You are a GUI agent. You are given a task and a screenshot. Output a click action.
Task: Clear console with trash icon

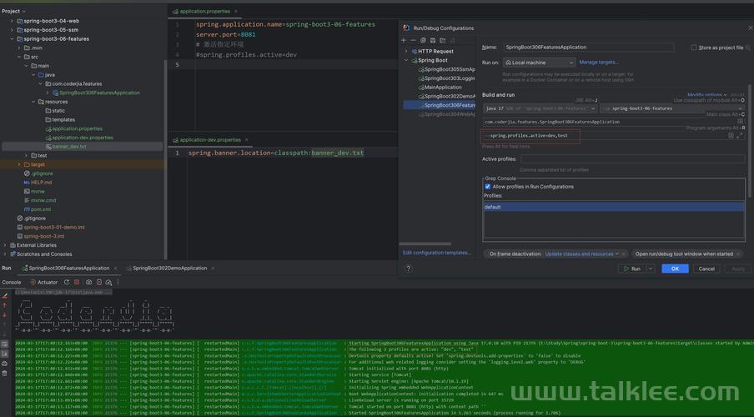[5, 374]
